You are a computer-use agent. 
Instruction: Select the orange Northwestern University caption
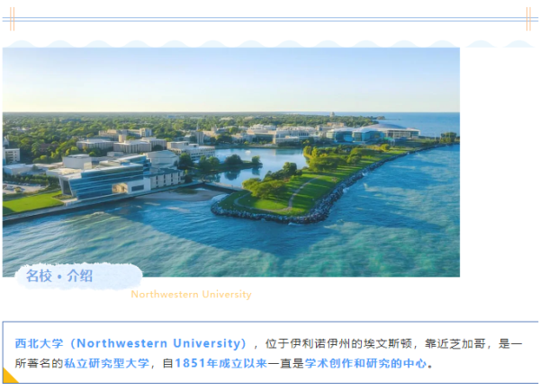(191, 295)
